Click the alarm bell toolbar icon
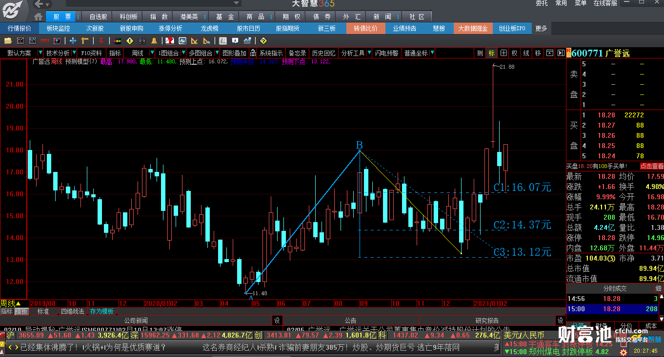 coord(154,41)
